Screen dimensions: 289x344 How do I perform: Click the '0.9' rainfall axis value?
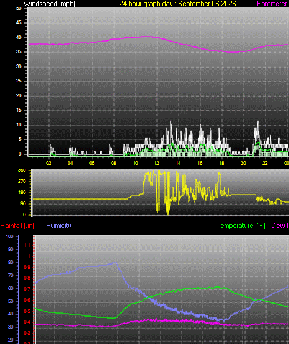(27, 268)
